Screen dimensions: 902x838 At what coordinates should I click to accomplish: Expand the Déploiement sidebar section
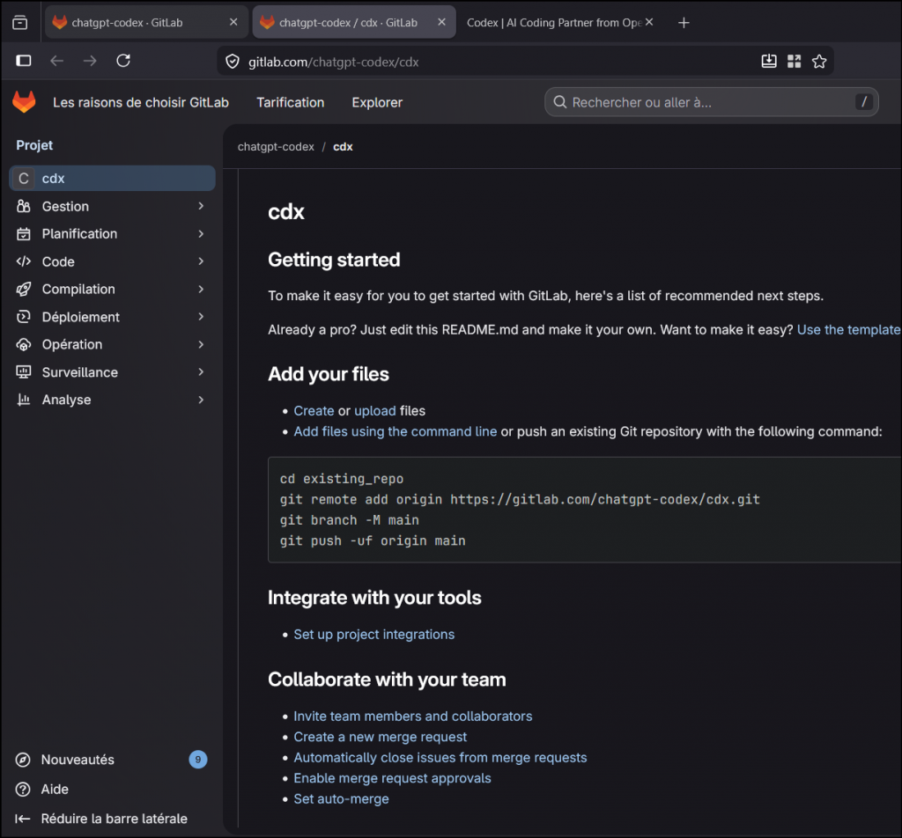click(x=112, y=317)
